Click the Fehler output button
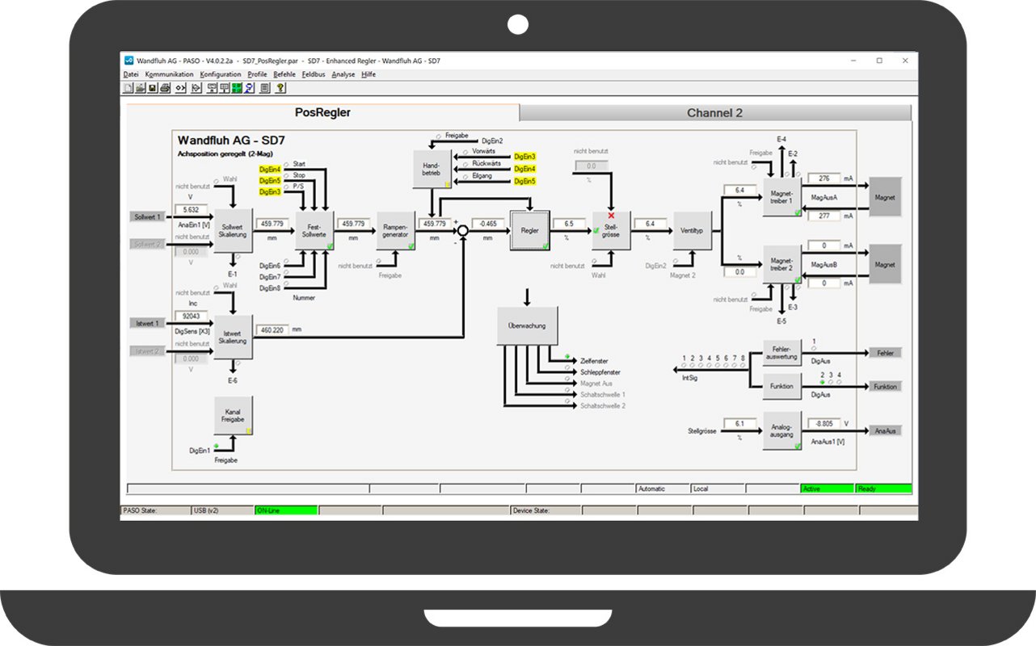This screenshot has height=646, width=1036. [x=885, y=353]
